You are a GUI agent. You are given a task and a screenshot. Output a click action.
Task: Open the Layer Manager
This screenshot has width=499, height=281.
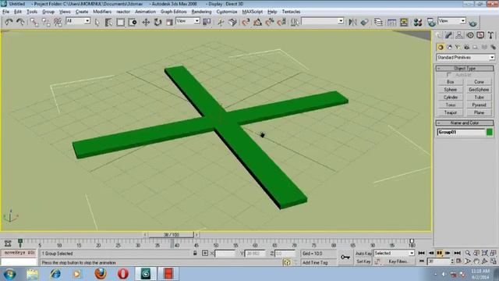tap(378, 22)
